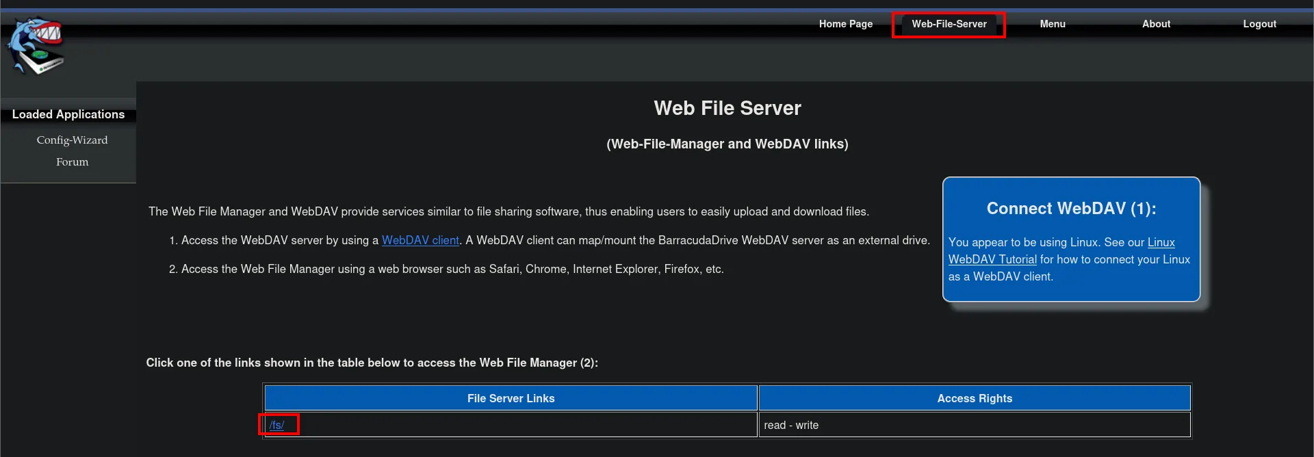Click the Connect WebDAV (1): box heading
The image size is (1314, 457).
click(1071, 209)
